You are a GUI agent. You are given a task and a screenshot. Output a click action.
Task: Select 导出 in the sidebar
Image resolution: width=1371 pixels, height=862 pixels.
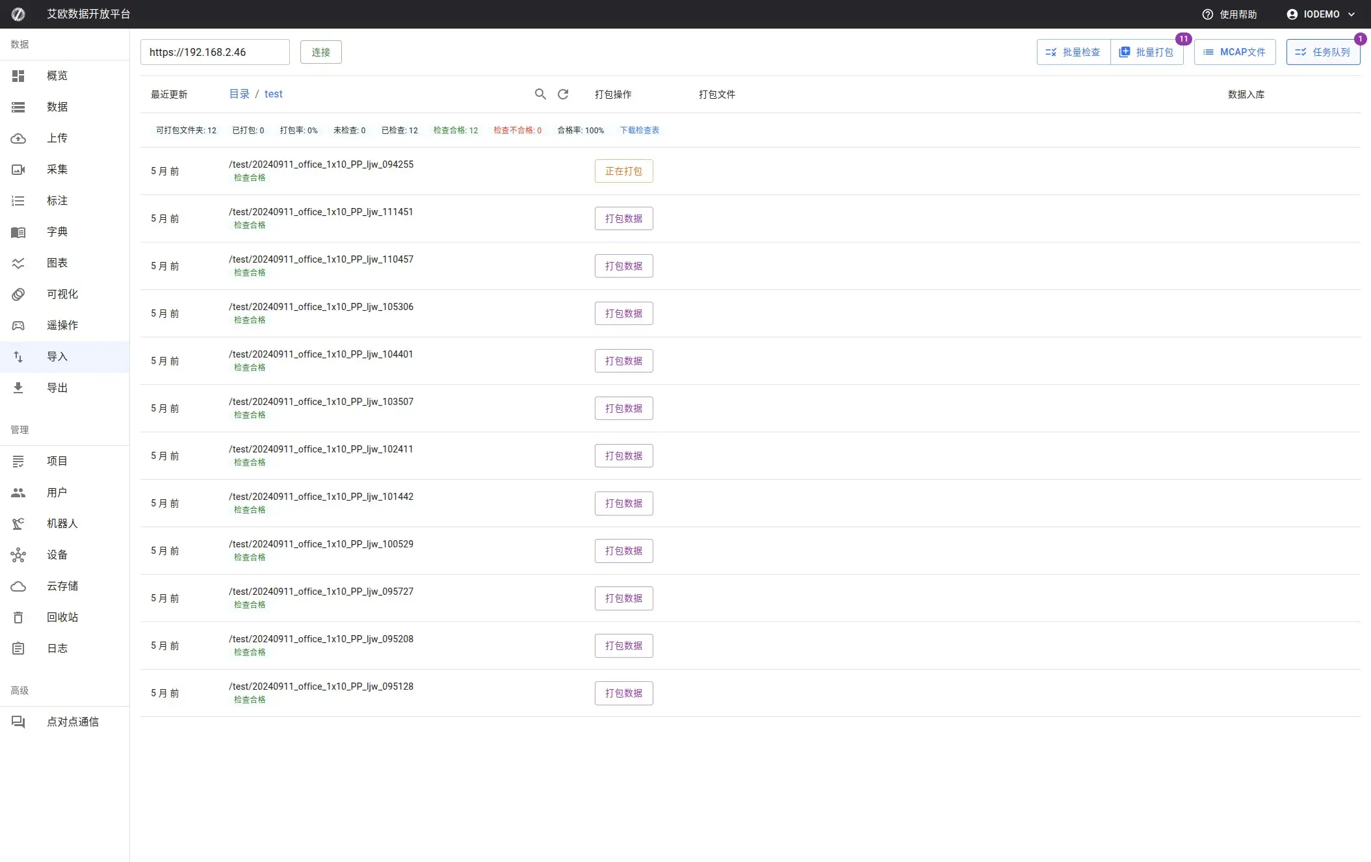57,388
